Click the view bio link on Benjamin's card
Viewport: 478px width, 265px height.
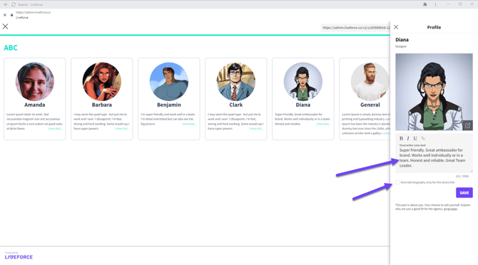[x=189, y=124]
